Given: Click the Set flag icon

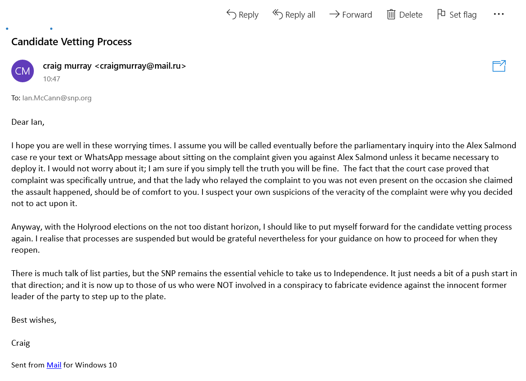Looking at the screenshot, I should click(x=441, y=14).
